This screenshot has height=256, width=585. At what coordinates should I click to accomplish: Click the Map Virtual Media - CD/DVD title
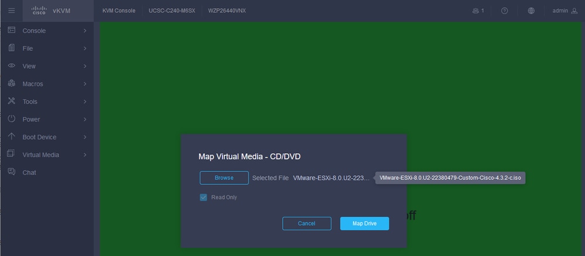coord(249,157)
